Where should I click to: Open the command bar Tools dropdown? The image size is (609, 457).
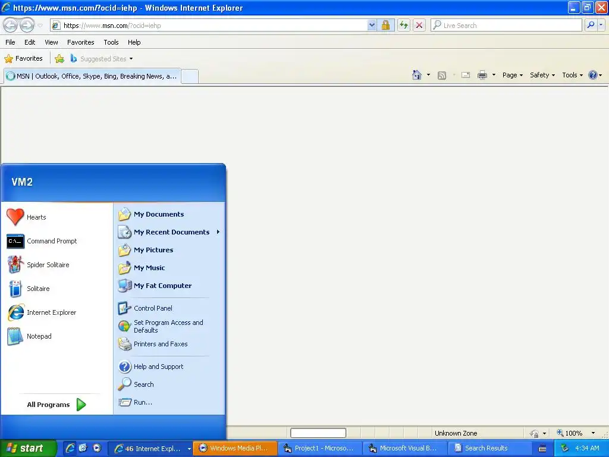[573, 75]
